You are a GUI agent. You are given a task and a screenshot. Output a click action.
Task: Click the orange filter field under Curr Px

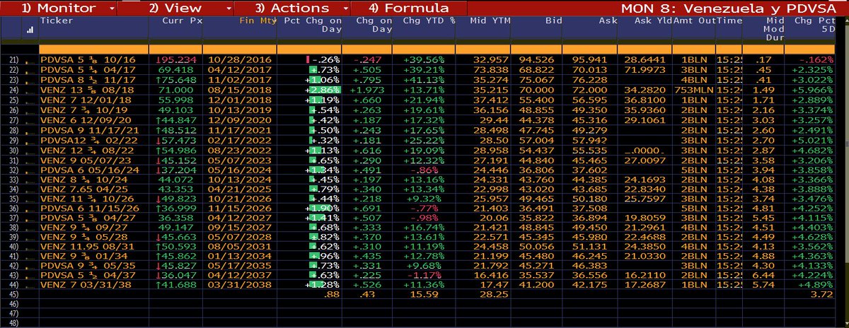[176, 48]
